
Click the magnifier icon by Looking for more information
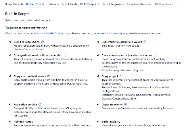click(x=7, y=28)
